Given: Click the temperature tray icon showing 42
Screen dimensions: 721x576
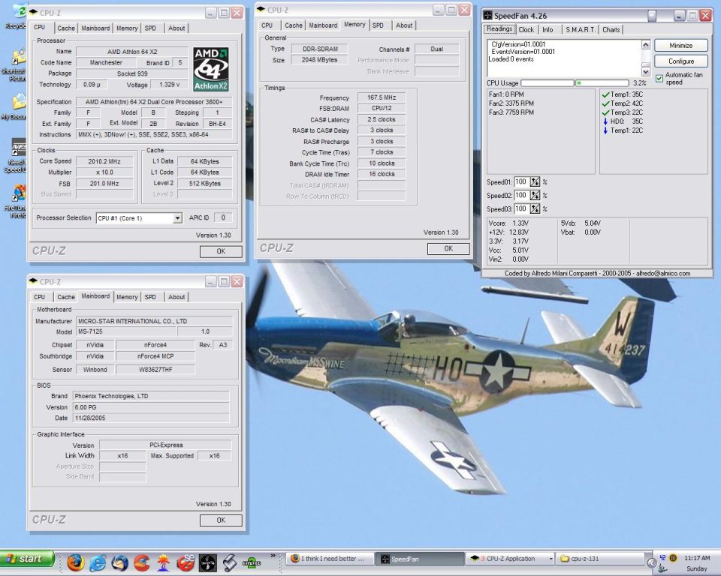Looking at the screenshot, I should click(662, 558).
